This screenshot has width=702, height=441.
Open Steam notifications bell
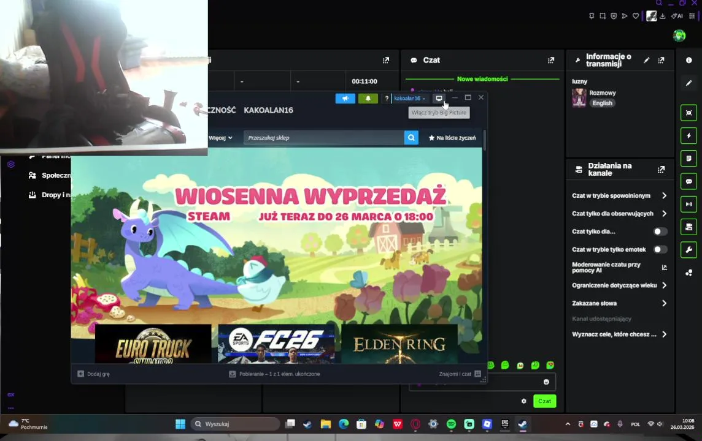click(368, 98)
